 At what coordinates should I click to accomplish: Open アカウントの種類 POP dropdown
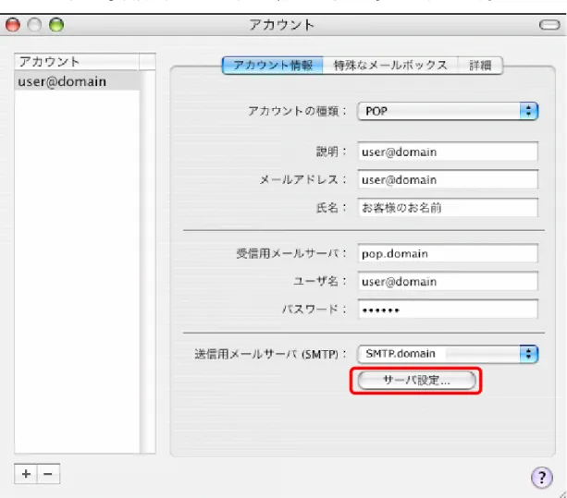(448, 111)
